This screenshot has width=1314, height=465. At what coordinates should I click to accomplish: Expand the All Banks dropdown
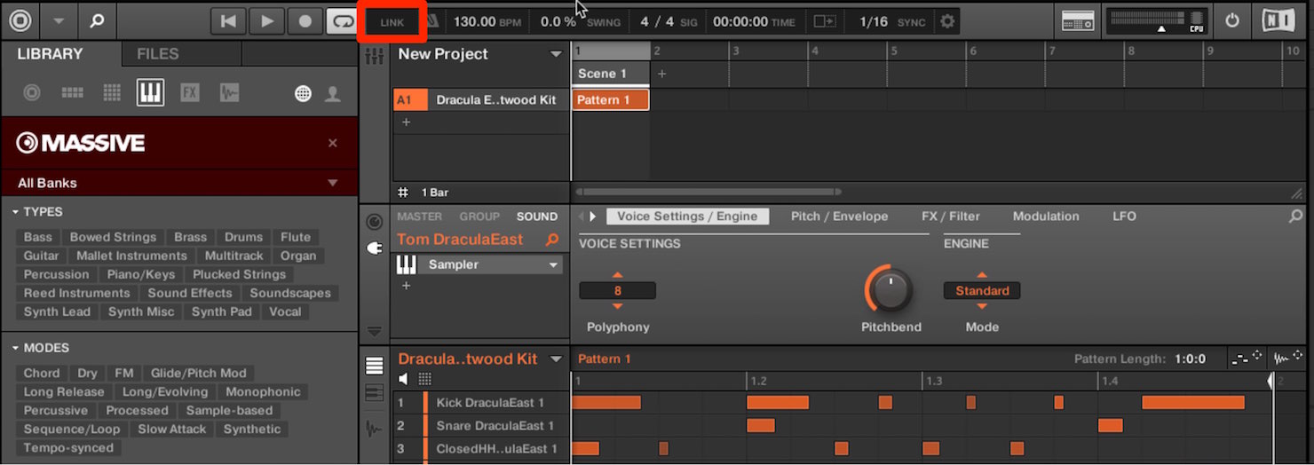(179, 183)
